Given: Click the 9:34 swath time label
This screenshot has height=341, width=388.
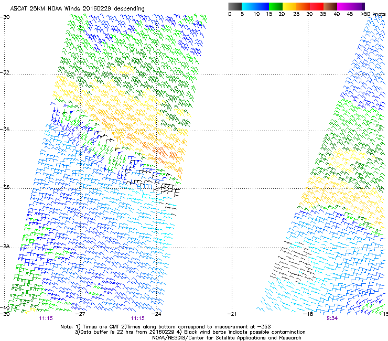Looking at the screenshot, I should (x=332, y=318).
